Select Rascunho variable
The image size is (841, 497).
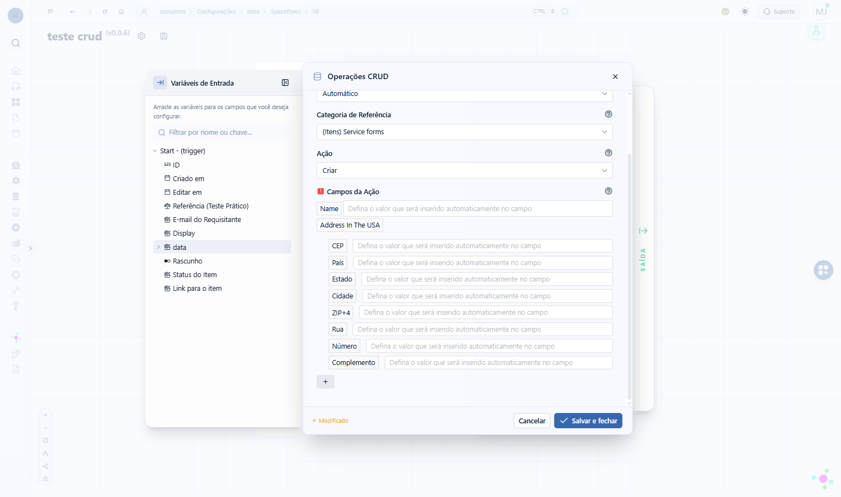point(187,261)
